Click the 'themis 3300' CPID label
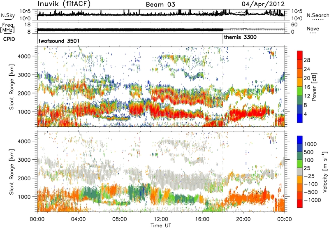 (x=240, y=37)
